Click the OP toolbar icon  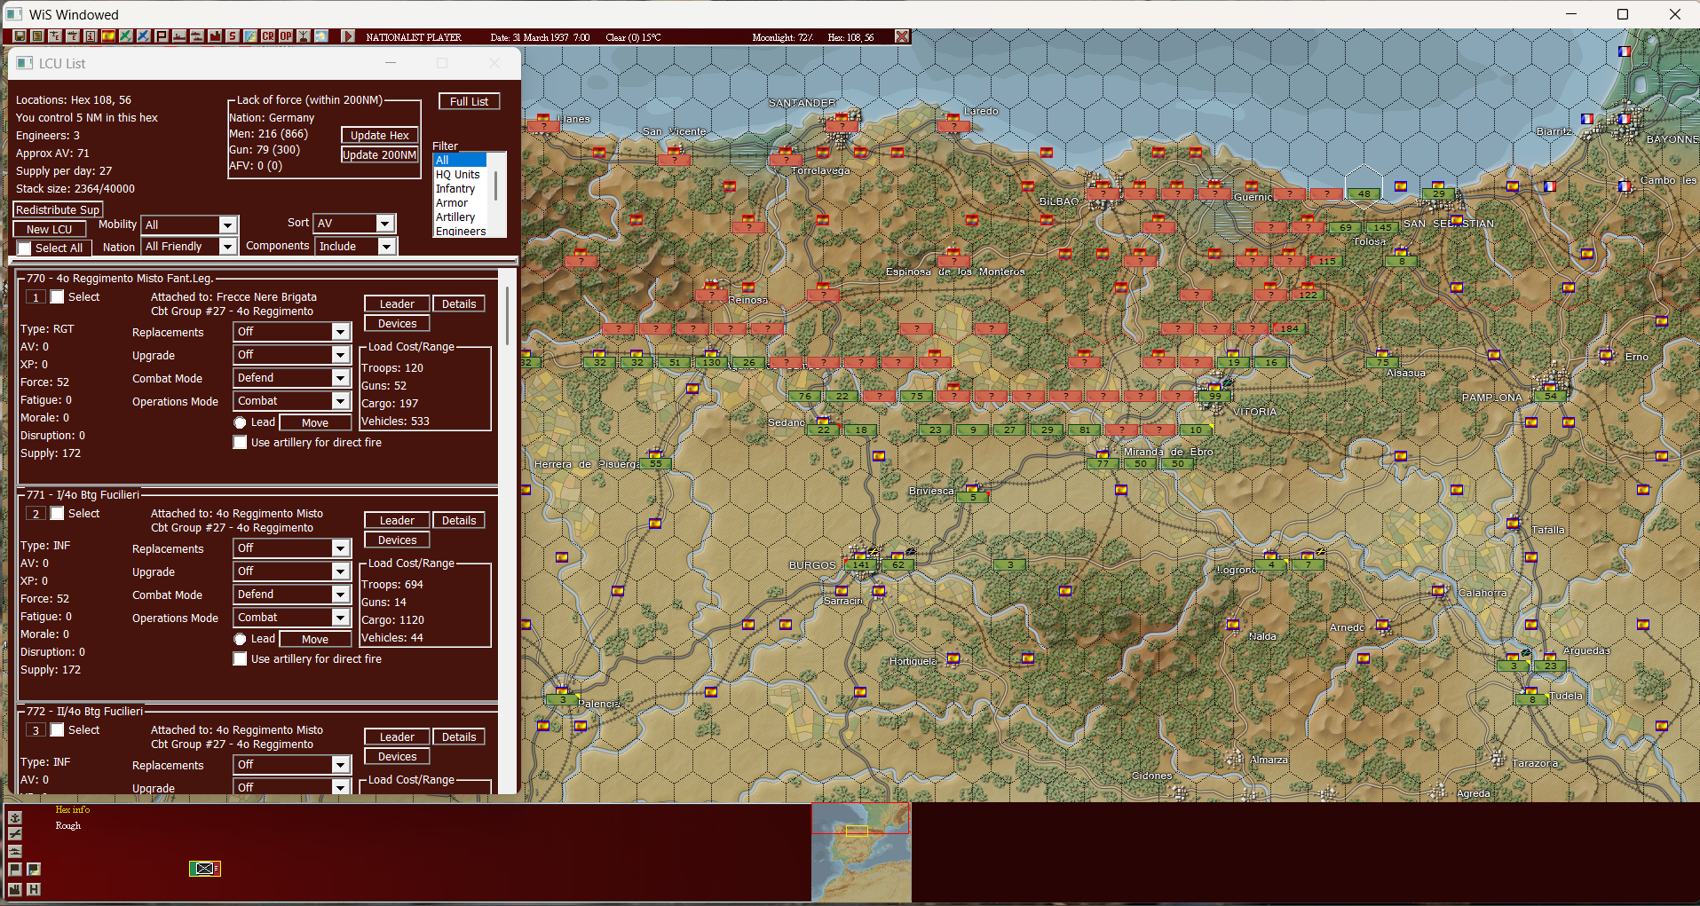[285, 36]
